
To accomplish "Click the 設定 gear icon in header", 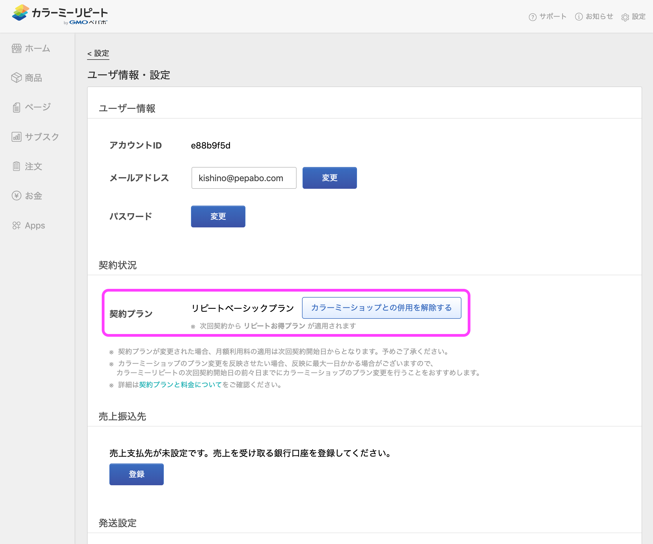I will click(x=625, y=17).
